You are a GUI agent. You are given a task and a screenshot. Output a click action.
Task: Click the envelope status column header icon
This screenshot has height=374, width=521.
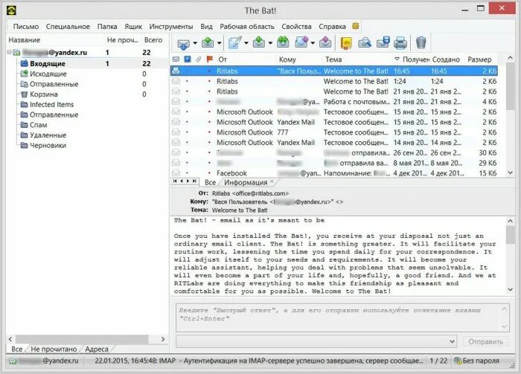click(x=176, y=59)
